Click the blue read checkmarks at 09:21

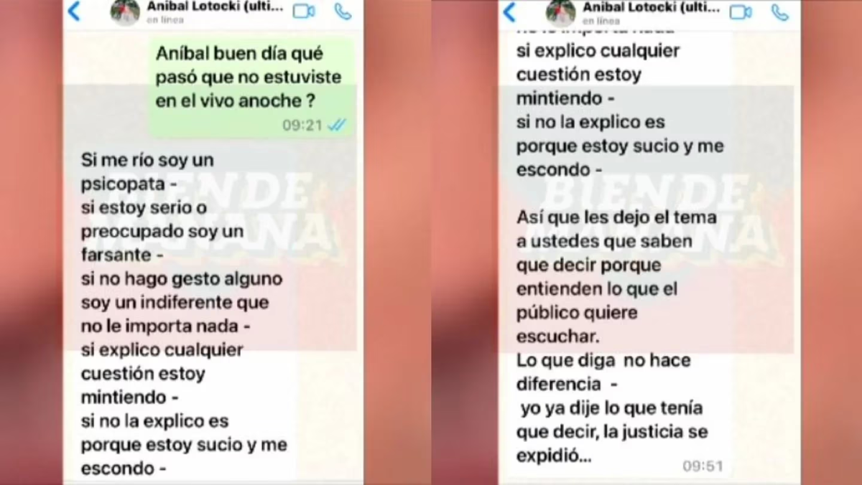coord(336,125)
